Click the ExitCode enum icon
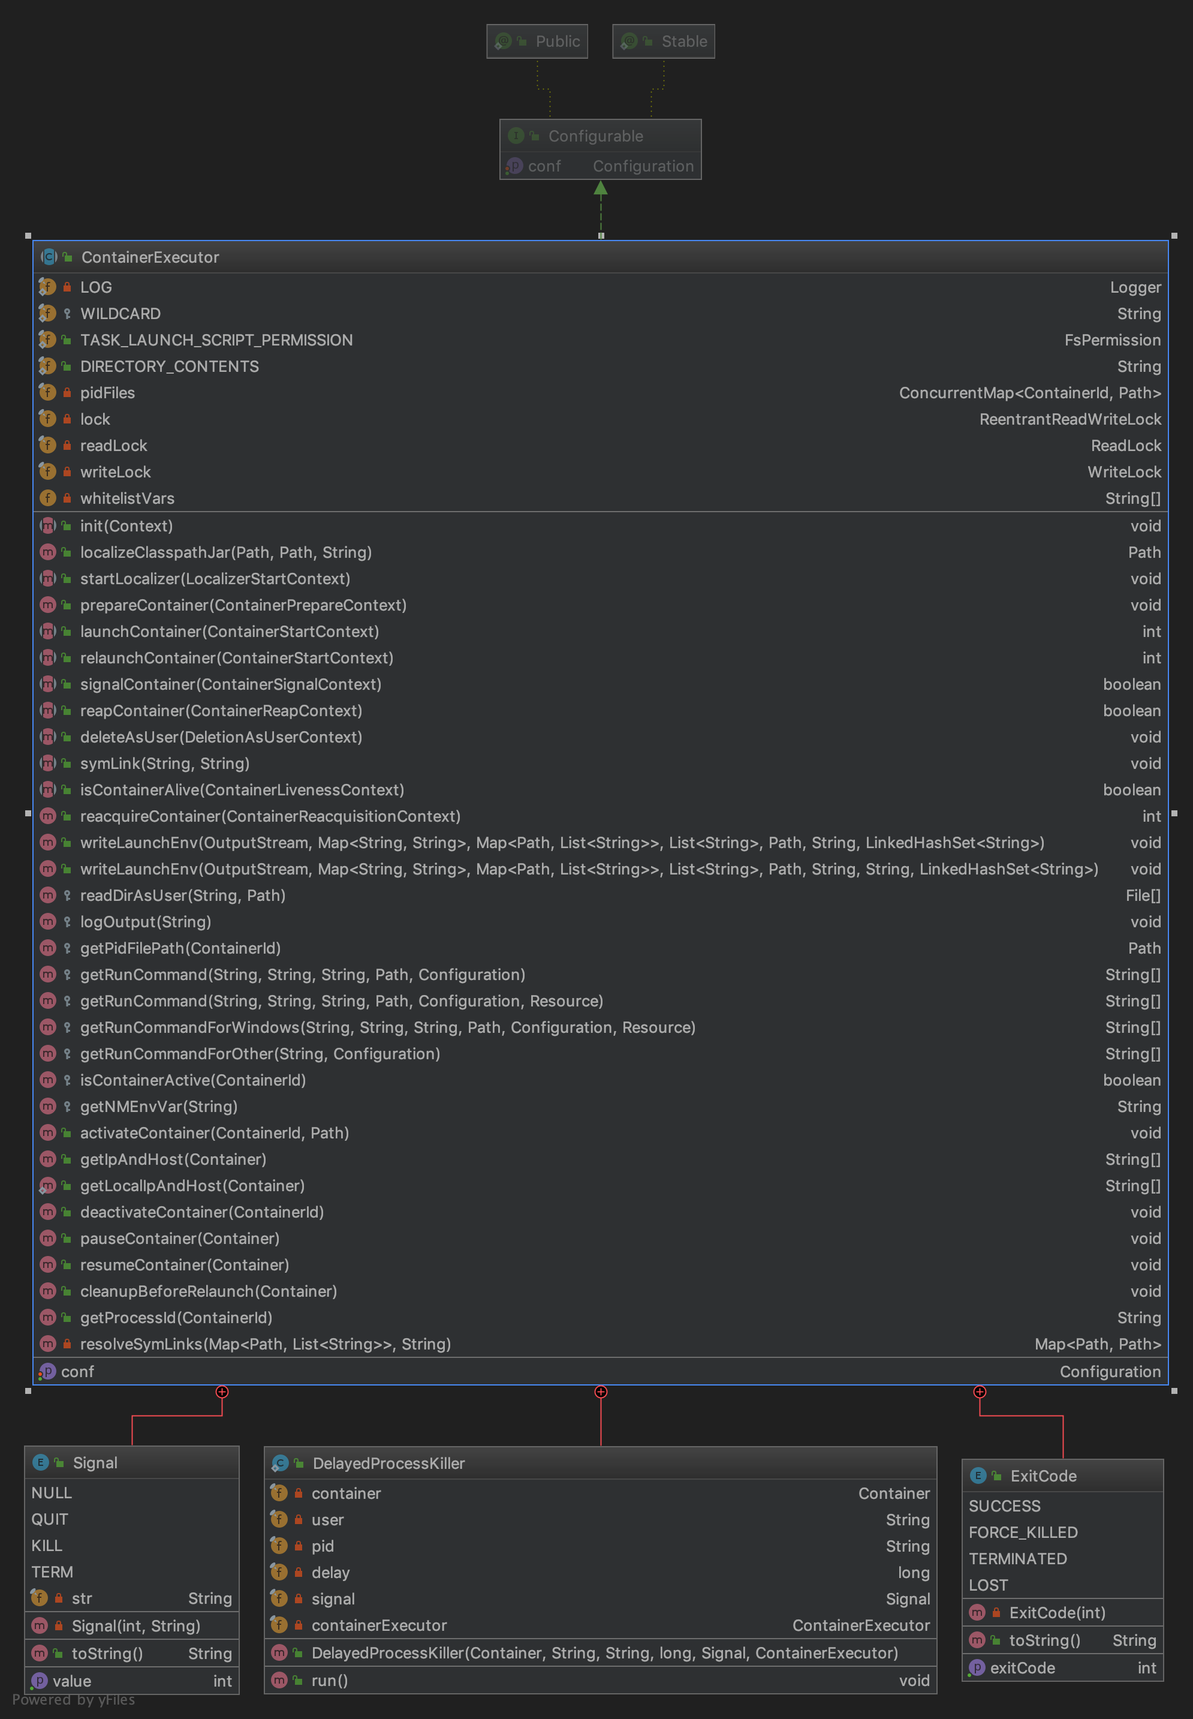Image resolution: width=1193 pixels, height=1719 pixels. coord(978,1475)
